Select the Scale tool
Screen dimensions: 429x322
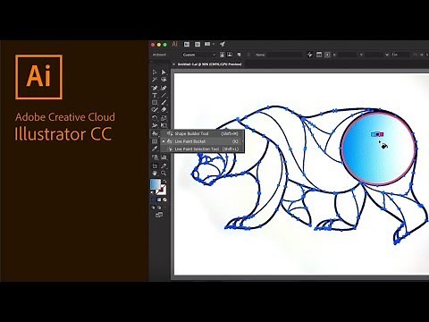point(164,118)
